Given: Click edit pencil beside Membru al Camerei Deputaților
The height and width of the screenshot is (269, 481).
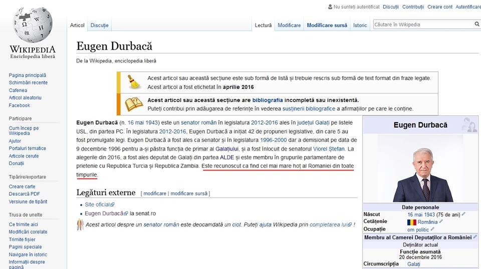Looking at the screenshot, I should coord(475,236).
